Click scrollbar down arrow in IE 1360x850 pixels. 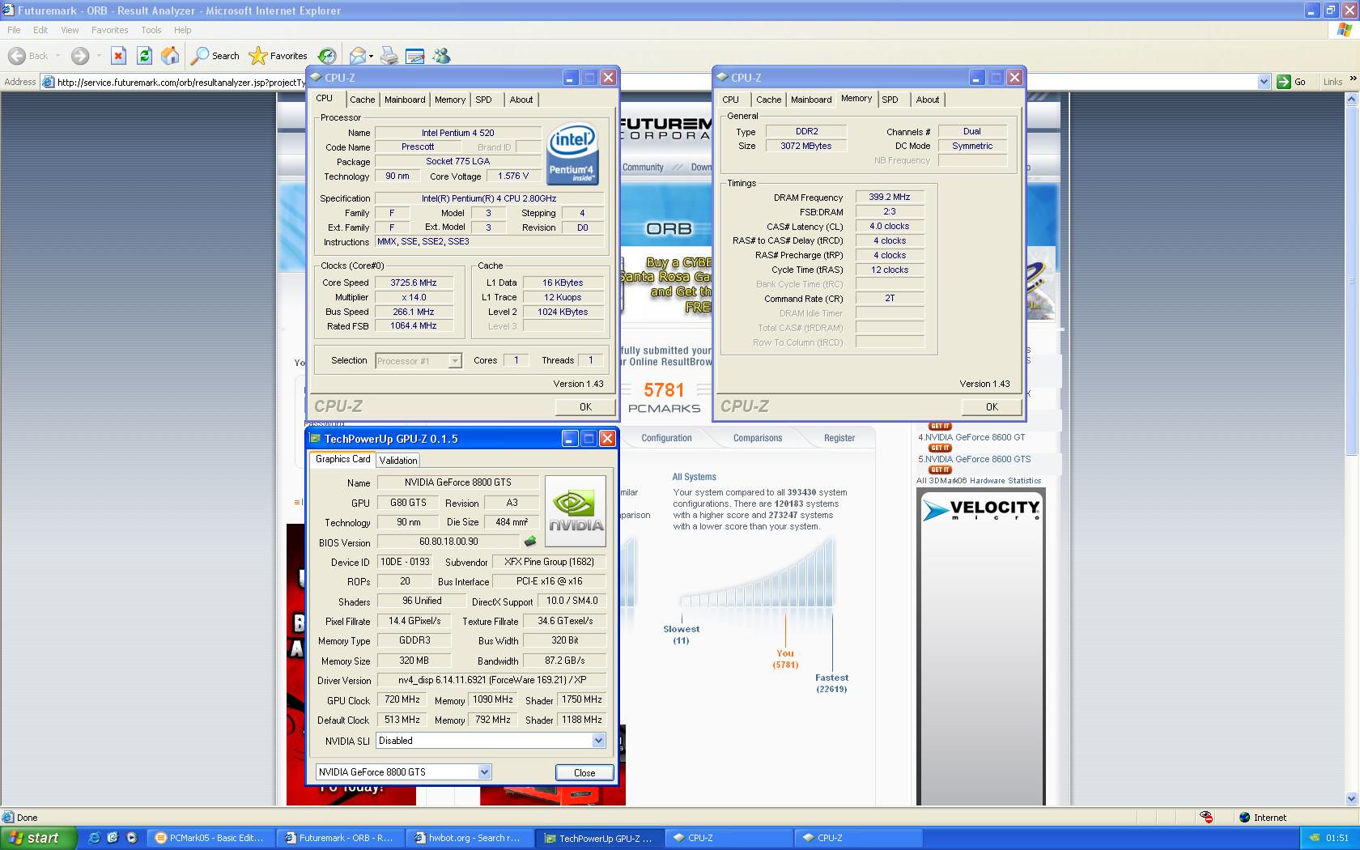coord(1350,799)
